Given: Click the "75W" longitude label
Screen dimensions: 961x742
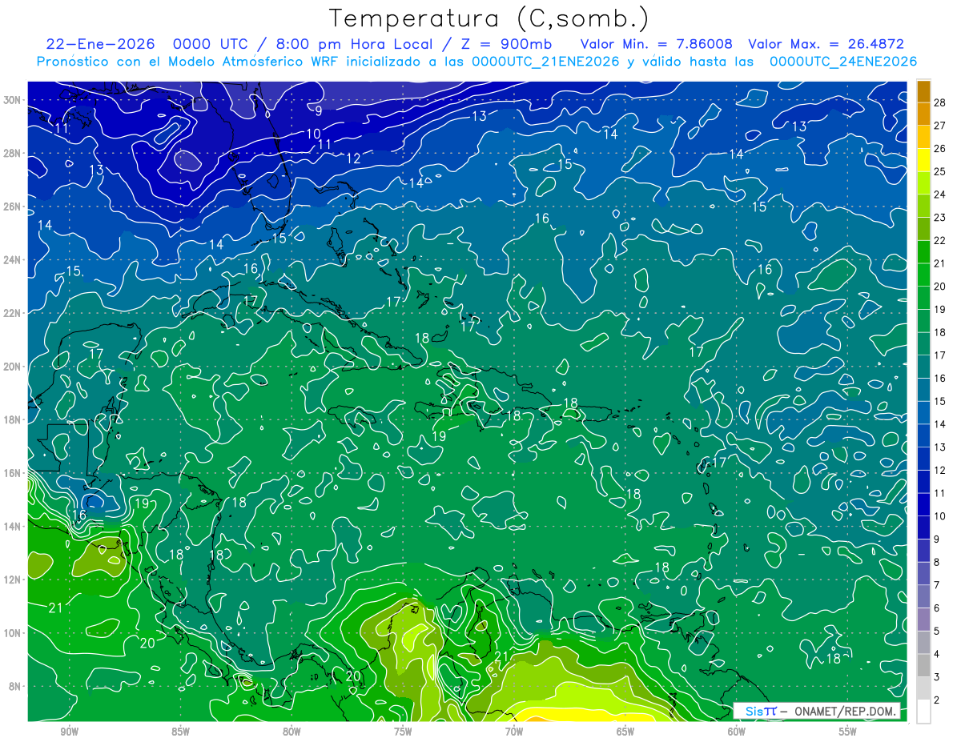Looking at the screenshot, I should click(403, 732).
